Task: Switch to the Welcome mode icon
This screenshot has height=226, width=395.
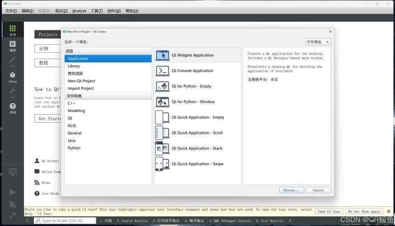Action: (x=12, y=30)
